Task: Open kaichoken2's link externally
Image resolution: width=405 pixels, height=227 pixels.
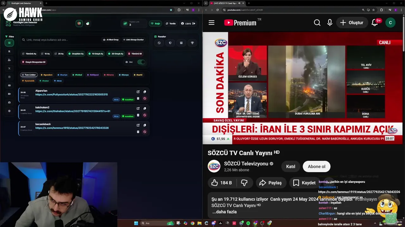Action: [x=138, y=108]
